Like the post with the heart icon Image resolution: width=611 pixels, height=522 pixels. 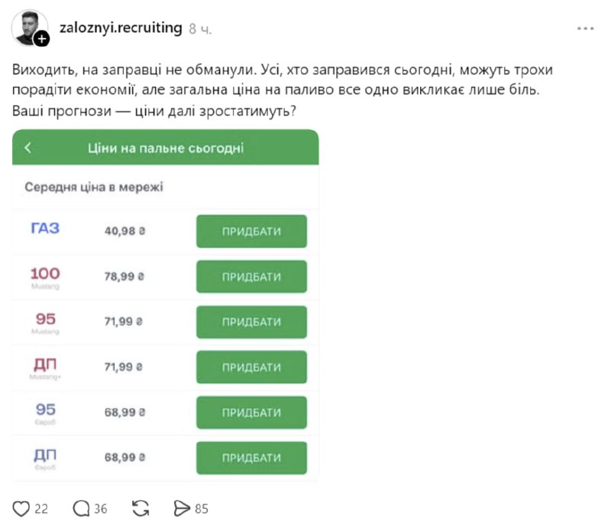point(21,508)
